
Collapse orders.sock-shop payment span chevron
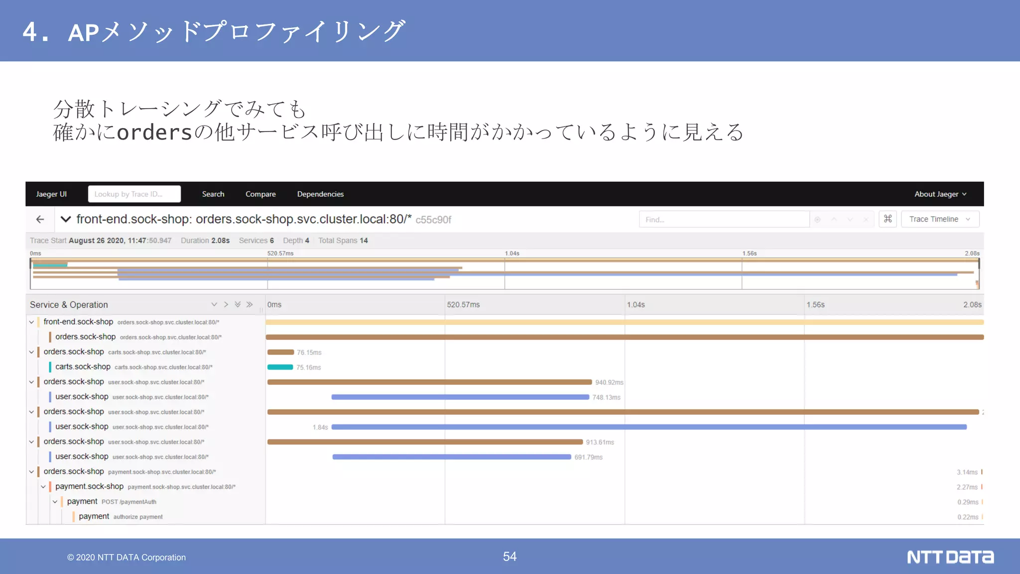tap(31, 472)
